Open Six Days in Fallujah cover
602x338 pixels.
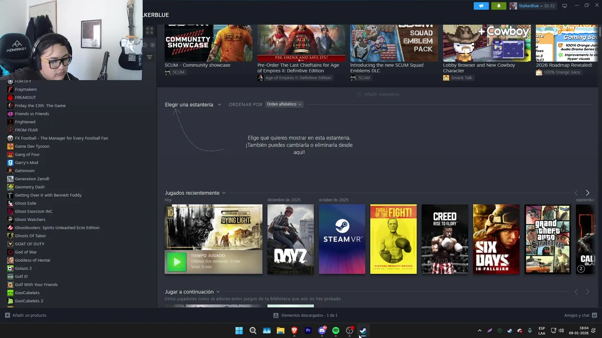click(x=496, y=239)
